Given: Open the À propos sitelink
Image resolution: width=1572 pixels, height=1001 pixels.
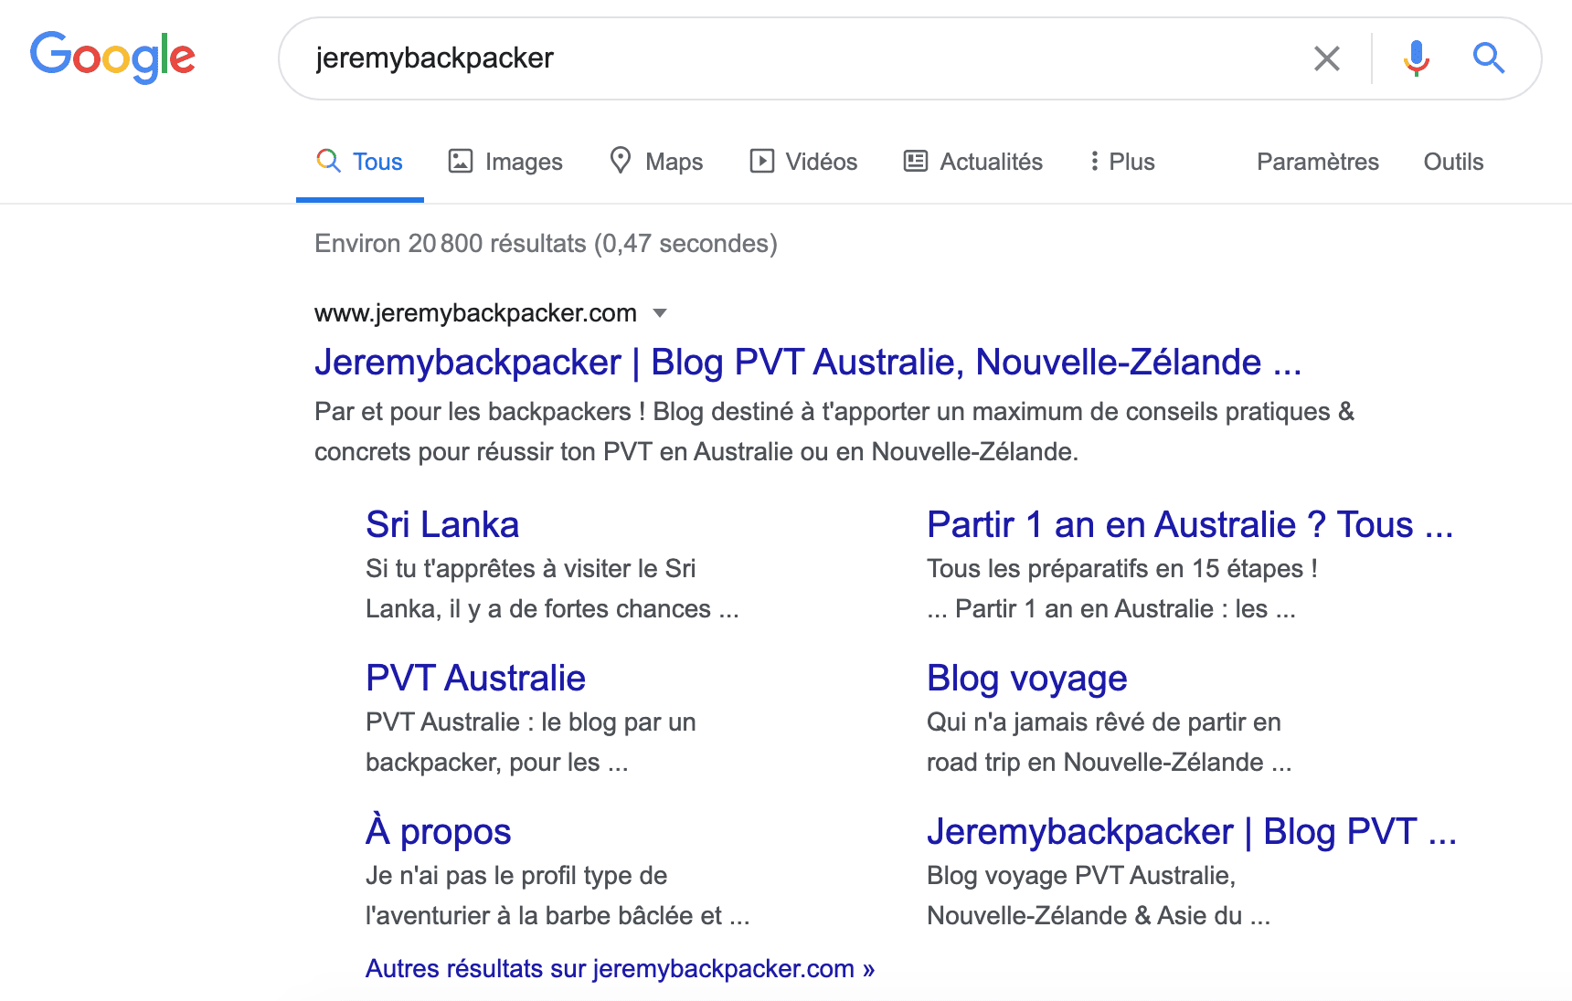Looking at the screenshot, I should (x=438, y=832).
